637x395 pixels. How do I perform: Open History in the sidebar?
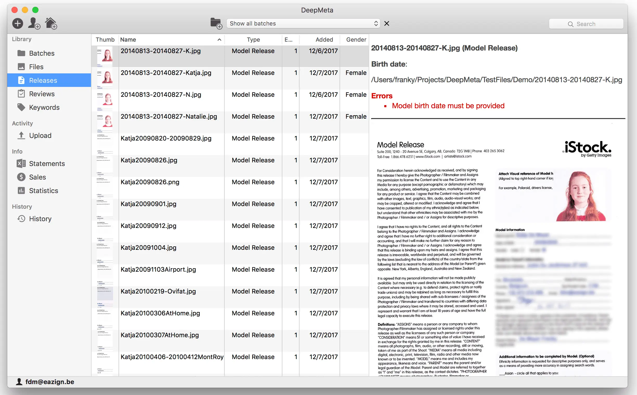[49, 219]
